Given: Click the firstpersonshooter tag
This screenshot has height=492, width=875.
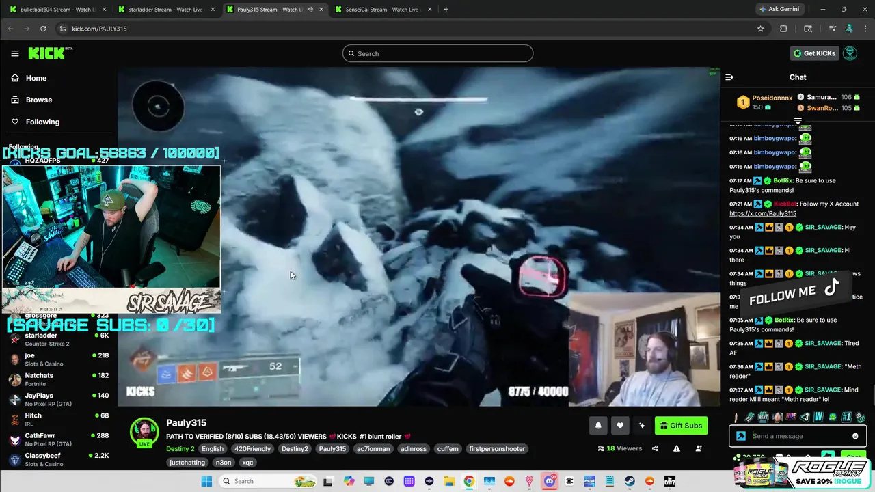Looking at the screenshot, I should click(x=497, y=449).
